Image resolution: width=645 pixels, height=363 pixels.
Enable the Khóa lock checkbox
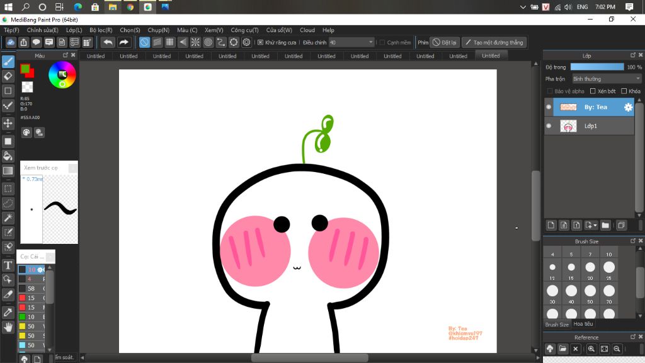pyautogui.click(x=624, y=91)
